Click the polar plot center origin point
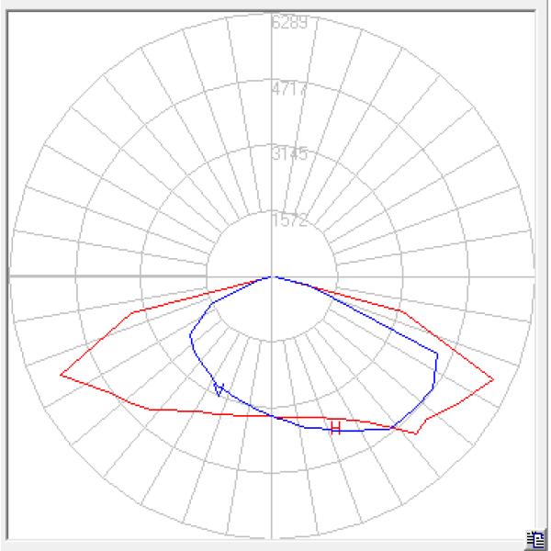This screenshot has width=551, height=551. click(272, 275)
